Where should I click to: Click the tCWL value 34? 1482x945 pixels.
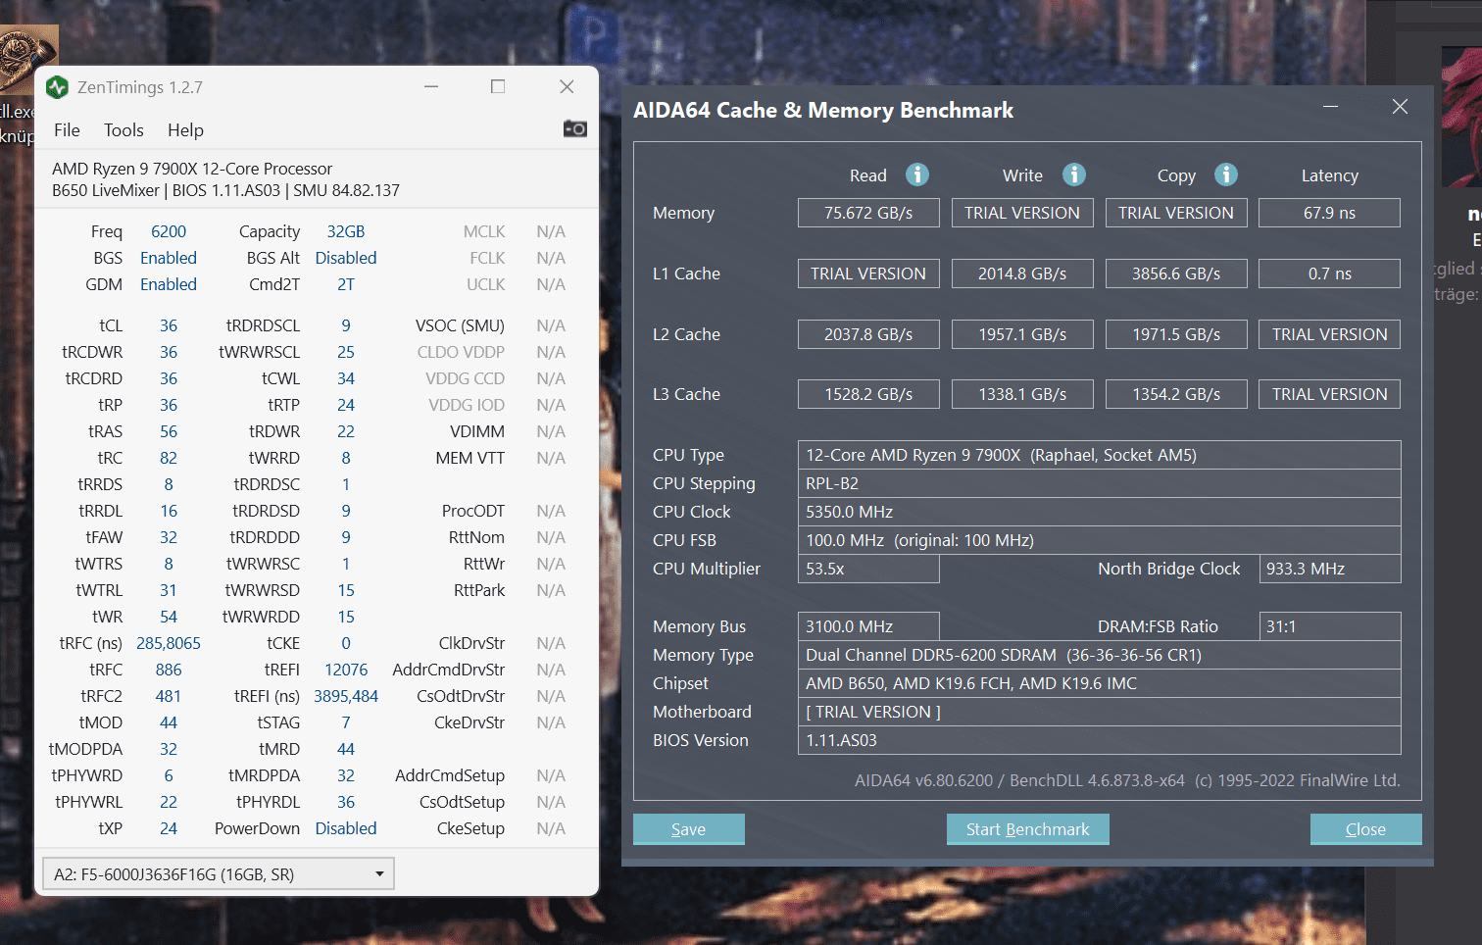[x=346, y=378]
